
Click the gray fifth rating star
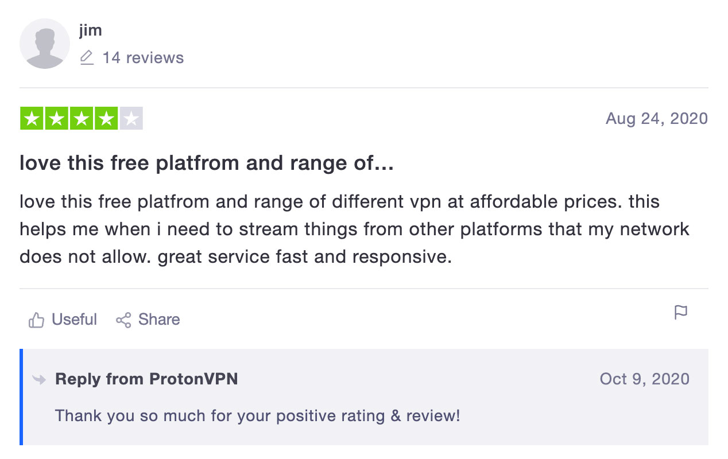point(131,119)
